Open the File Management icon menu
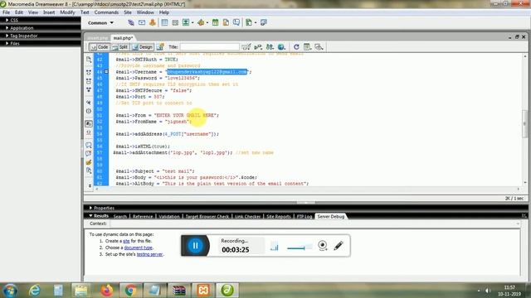 (270, 47)
